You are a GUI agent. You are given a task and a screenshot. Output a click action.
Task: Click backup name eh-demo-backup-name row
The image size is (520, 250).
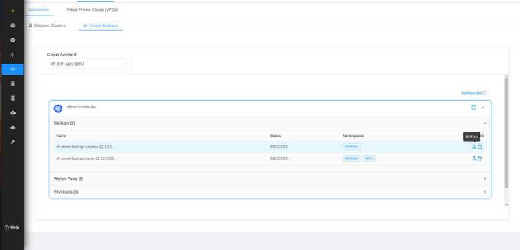(86, 158)
